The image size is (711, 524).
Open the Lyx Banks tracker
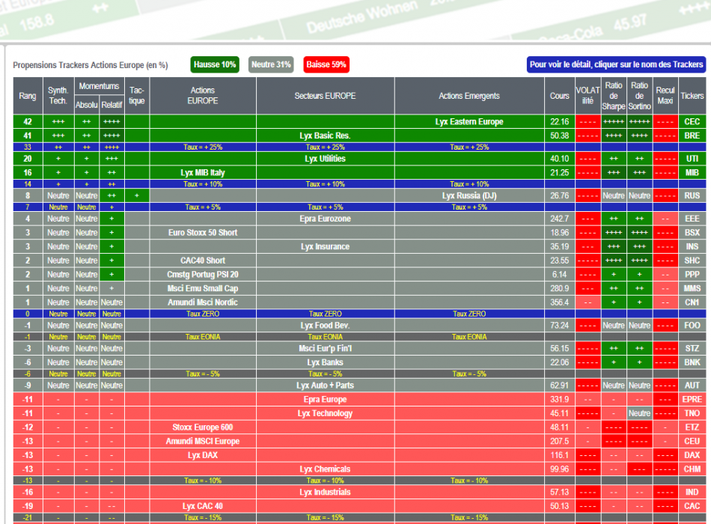click(x=325, y=362)
